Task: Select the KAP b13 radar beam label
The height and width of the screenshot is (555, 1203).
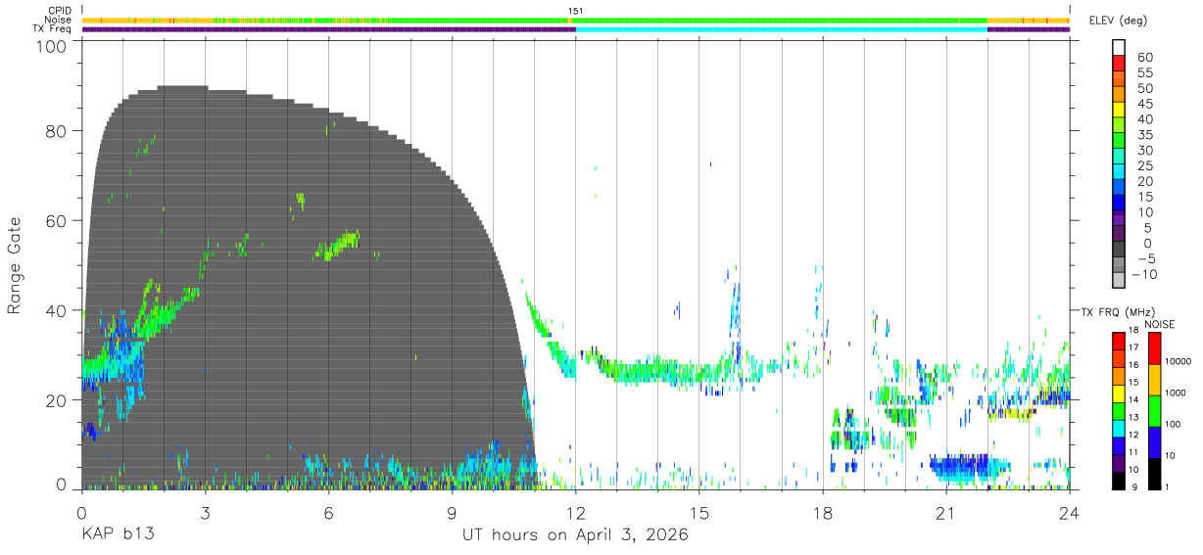Action: click(117, 535)
